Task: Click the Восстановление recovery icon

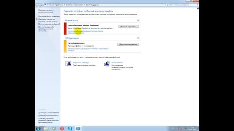Action: click(x=107, y=64)
